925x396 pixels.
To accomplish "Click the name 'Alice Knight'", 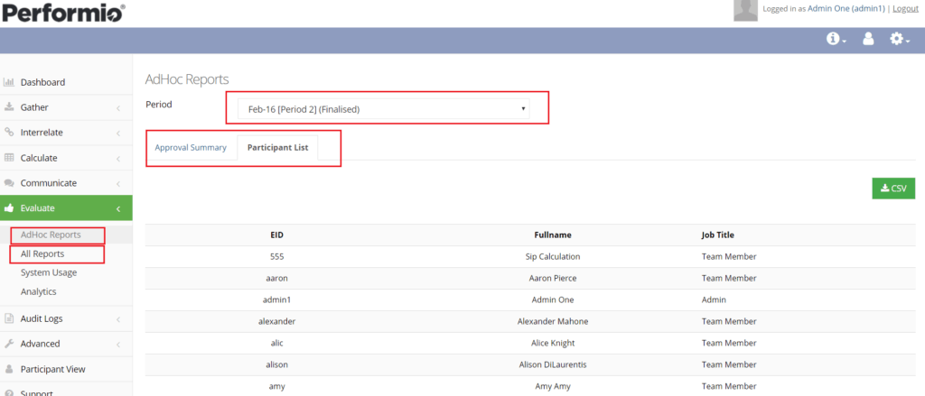I will (553, 343).
